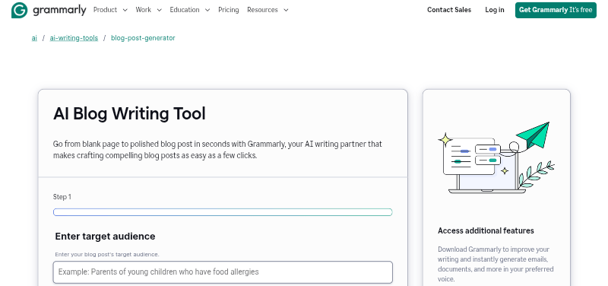Go to the Pricing page
608x286 pixels.
(229, 10)
